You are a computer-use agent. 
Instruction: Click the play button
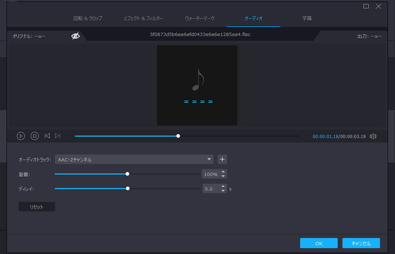click(21, 136)
